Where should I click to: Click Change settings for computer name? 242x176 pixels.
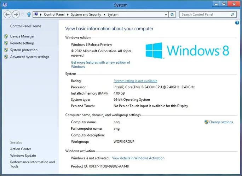[x=221, y=122]
